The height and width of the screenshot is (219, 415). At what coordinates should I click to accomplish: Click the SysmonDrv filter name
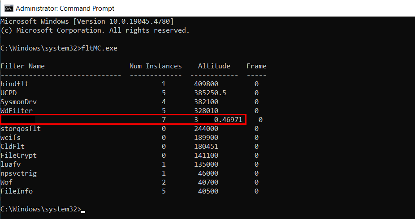tap(17, 102)
